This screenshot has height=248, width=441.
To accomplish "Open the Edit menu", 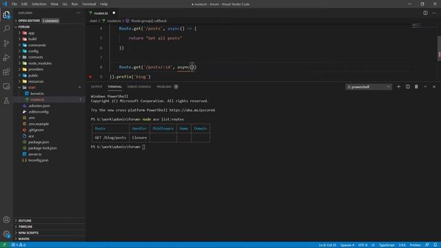I will click(x=24, y=4).
